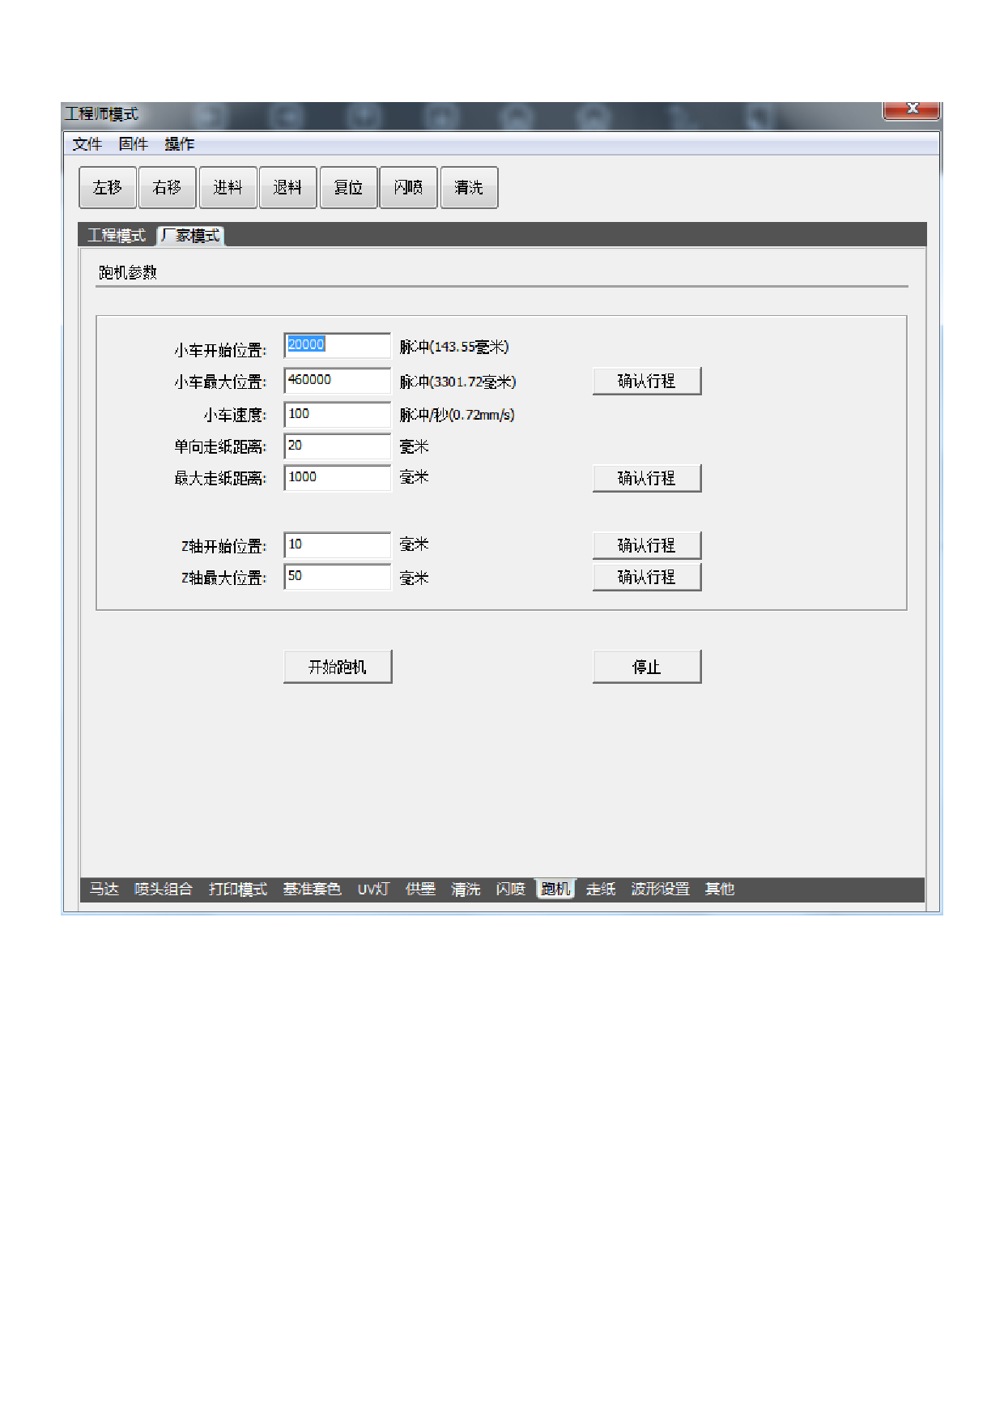The width and height of the screenshot is (1004, 1421).
Task: Click the 清洗 toolbar button
Action: [x=469, y=188]
